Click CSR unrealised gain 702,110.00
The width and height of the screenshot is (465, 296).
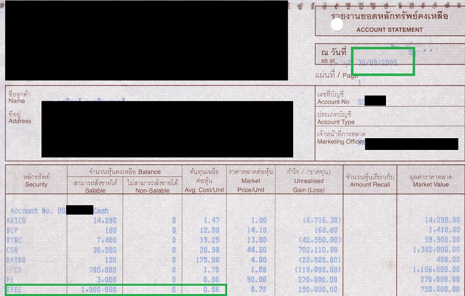[x=318, y=250]
